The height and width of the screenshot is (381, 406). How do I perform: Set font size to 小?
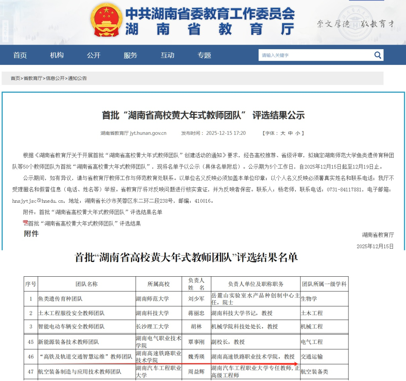pyautogui.click(x=299, y=133)
